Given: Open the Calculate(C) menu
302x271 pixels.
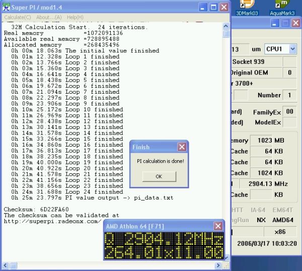Looking at the screenshot, I should 18,17.
